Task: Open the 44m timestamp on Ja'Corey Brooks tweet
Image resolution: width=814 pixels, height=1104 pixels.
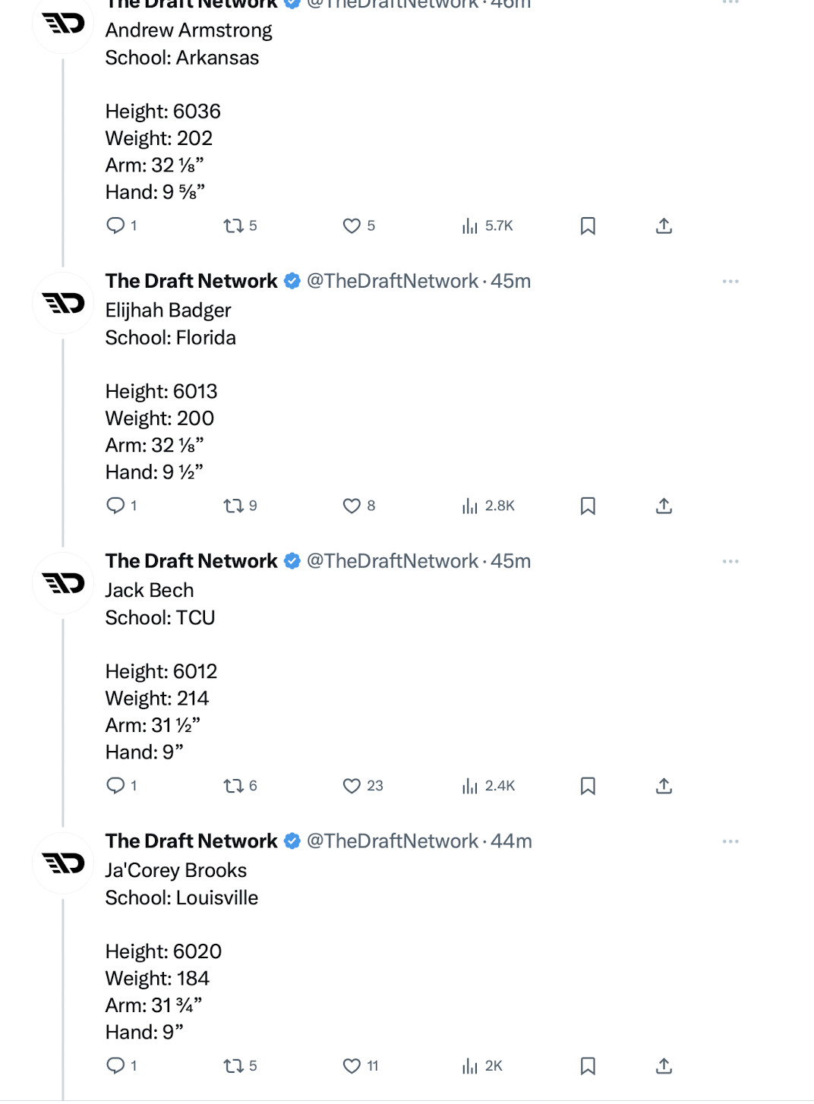Action: (x=511, y=841)
